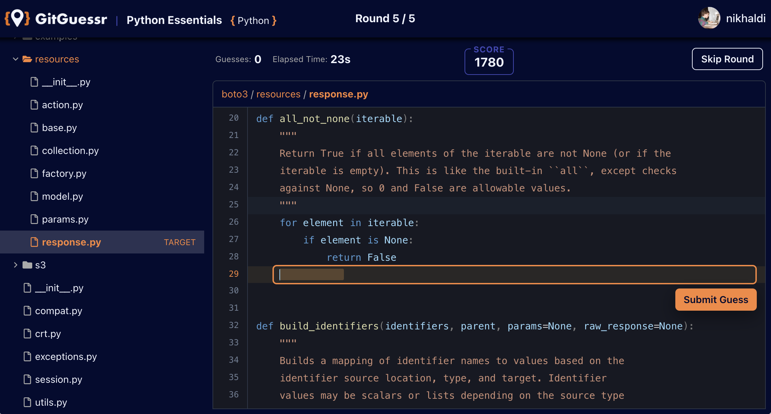The image size is (771, 414).
Task: Click file icon next to action.py
Action: click(x=34, y=105)
